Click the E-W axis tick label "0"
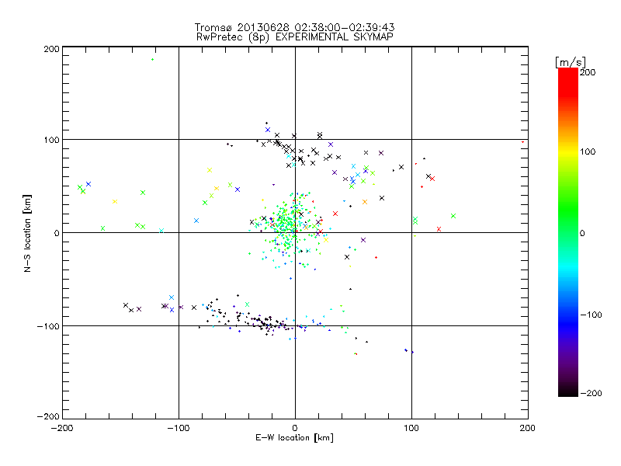Image resolution: width=621 pixels, height=466 pixels. click(295, 428)
